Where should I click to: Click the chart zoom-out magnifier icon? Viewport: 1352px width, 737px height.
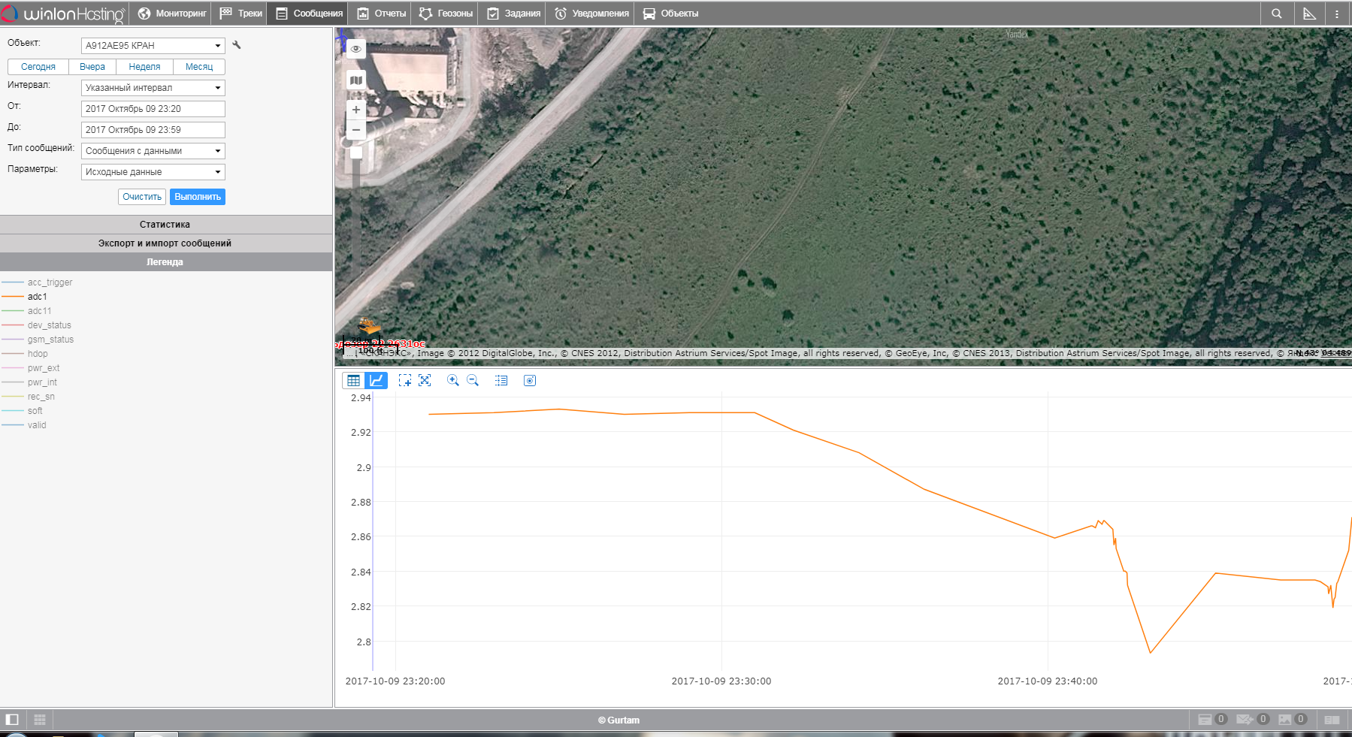click(x=473, y=381)
